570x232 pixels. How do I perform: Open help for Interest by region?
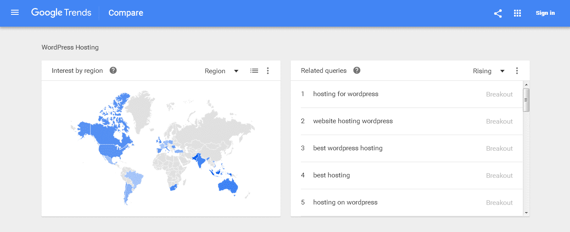tap(113, 70)
